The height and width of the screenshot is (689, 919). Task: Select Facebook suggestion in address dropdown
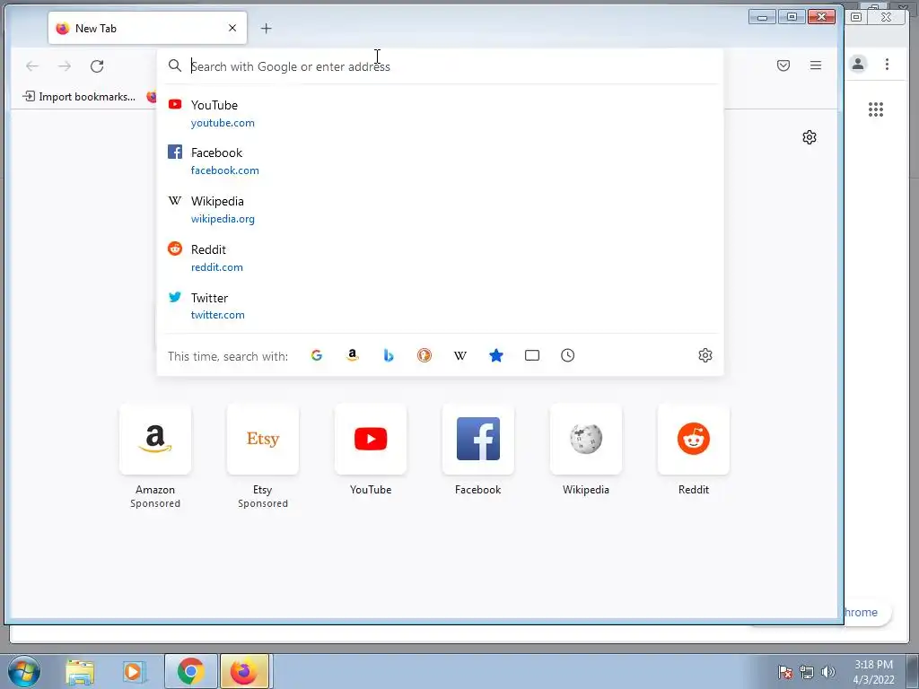pyautogui.click(x=440, y=161)
